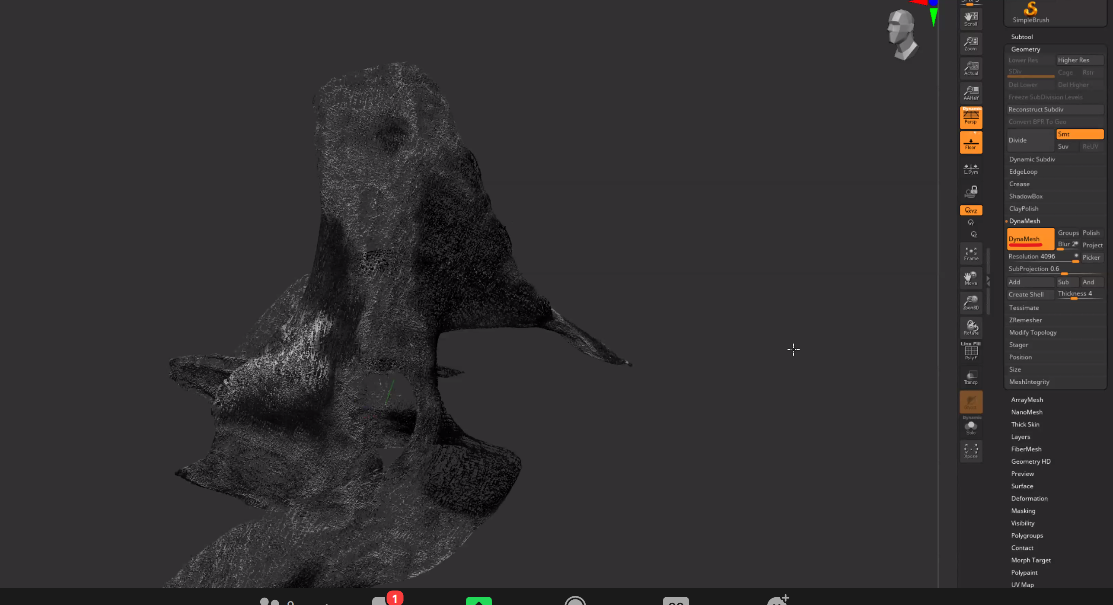Toggle the Suv option

click(x=1067, y=146)
